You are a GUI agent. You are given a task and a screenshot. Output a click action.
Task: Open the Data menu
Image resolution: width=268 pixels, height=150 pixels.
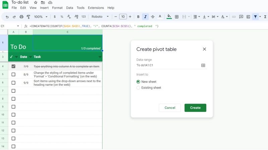click(70, 8)
